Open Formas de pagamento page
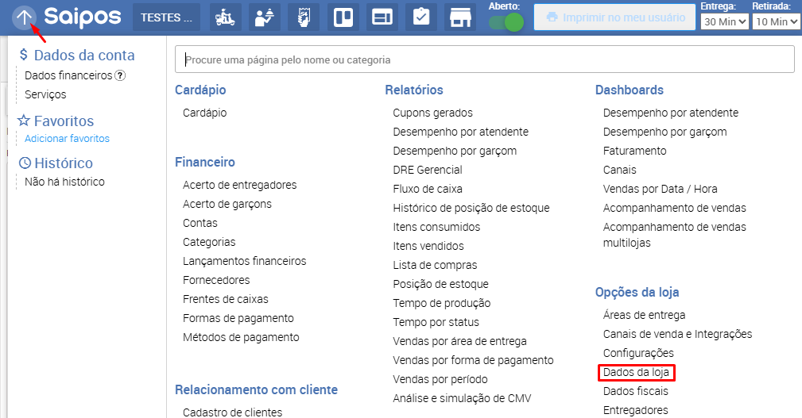 click(x=238, y=318)
